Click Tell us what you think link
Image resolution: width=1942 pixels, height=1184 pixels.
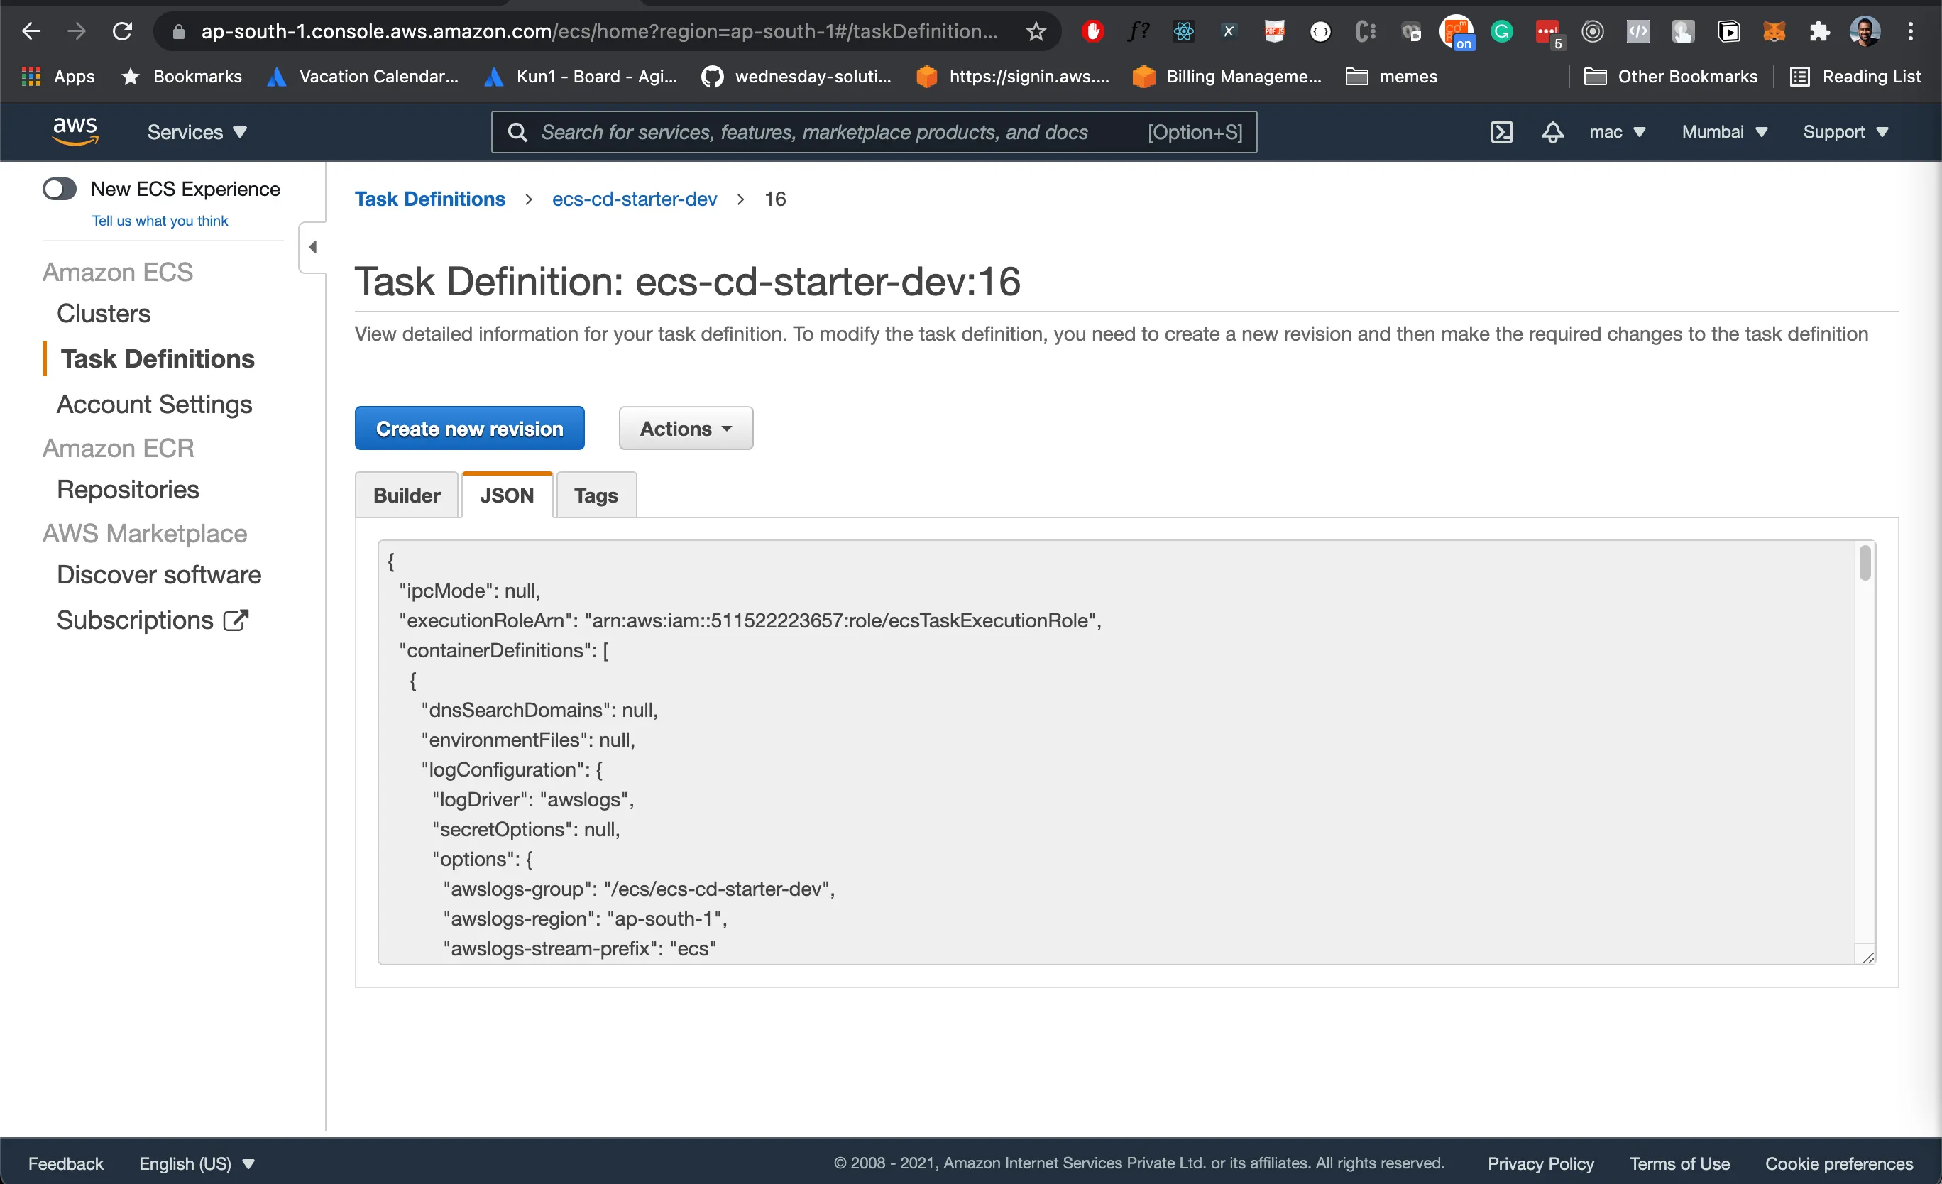160,221
